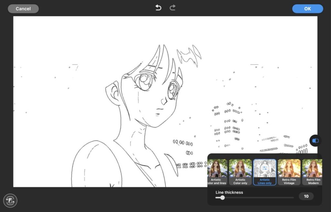Click the rotate screen orientation icon
Screen dimensions: 331x212
tap(10, 201)
